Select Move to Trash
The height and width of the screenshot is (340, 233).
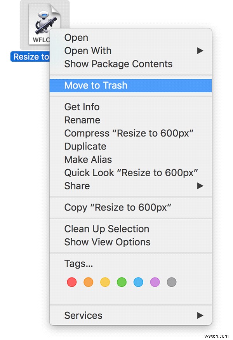pyautogui.click(x=96, y=85)
